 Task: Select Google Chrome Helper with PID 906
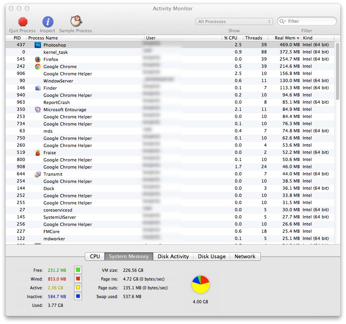pyautogui.click(x=170, y=74)
